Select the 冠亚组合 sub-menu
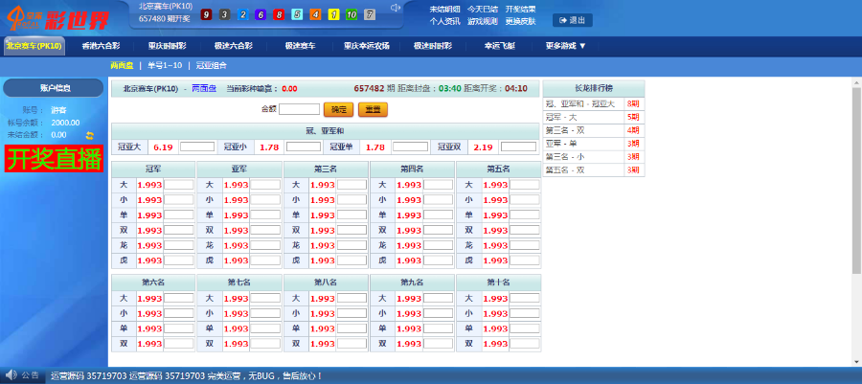This screenshot has width=862, height=384. tap(212, 65)
